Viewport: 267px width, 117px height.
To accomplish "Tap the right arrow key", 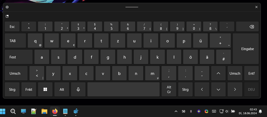I will click(x=235, y=89).
